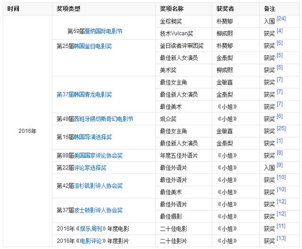Viewport: 302px width, 249px height.
Task: Click reference [12] in 最佳摄影 row
Action: (281, 214)
